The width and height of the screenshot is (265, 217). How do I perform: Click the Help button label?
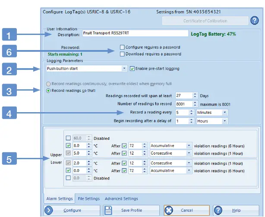(x=236, y=210)
